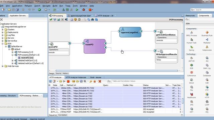Click the green Back navigation icon

(39, 10)
